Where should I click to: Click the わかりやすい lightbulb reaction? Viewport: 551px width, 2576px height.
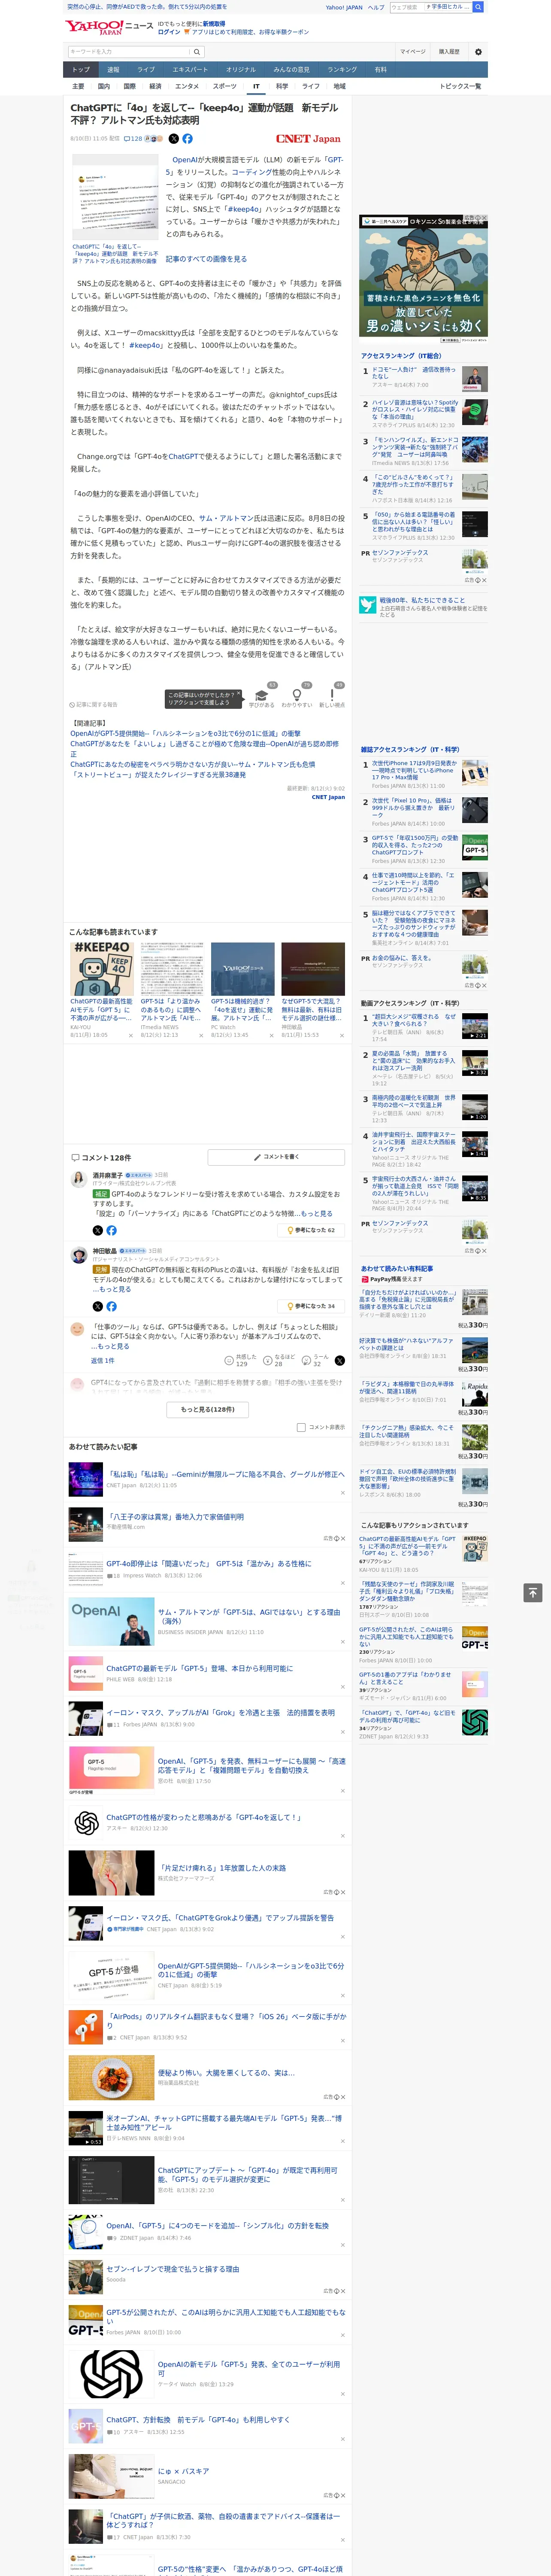(x=297, y=696)
